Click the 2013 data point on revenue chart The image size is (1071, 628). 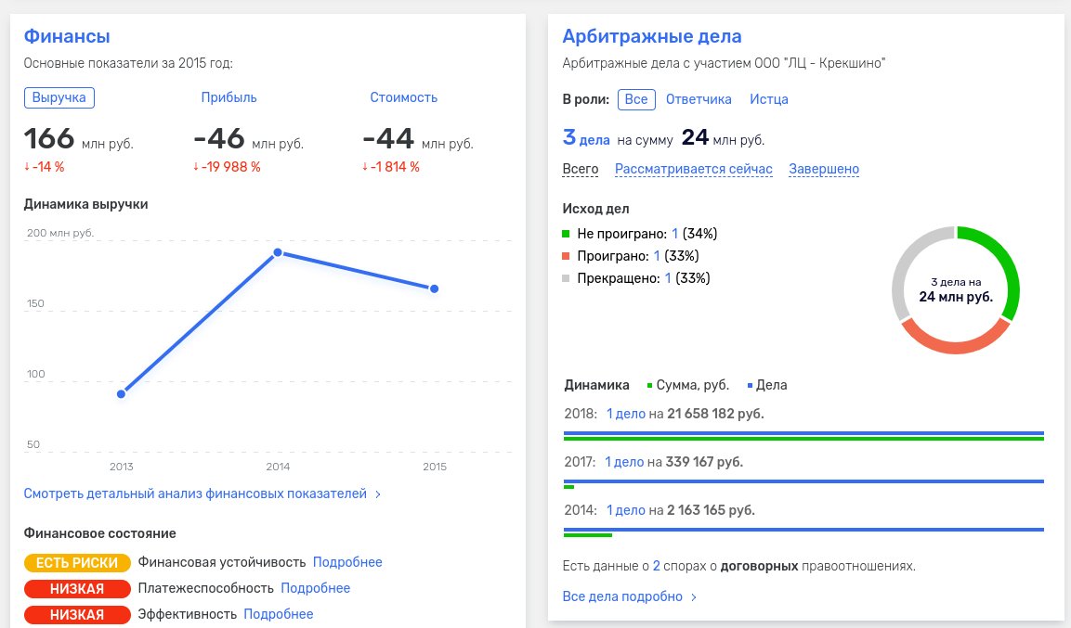[x=121, y=394]
